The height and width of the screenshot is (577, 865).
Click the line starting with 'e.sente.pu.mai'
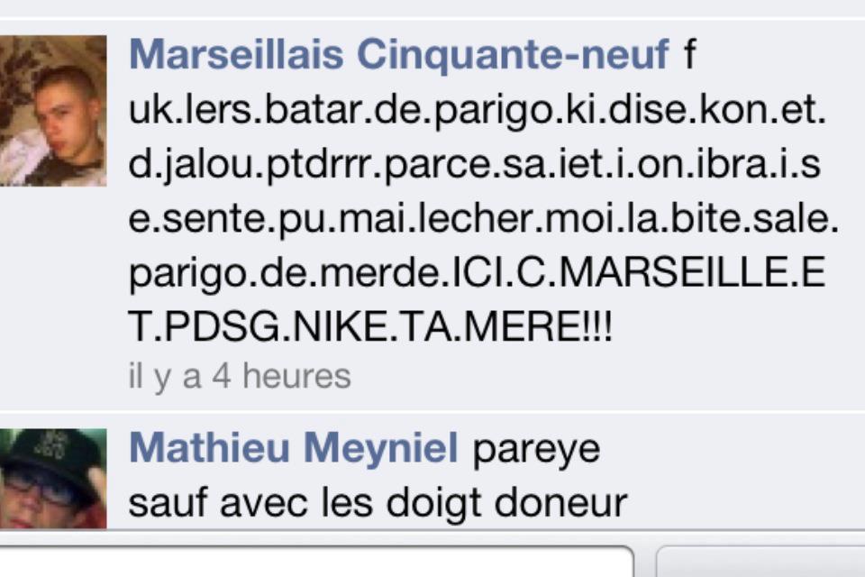(483, 219)
